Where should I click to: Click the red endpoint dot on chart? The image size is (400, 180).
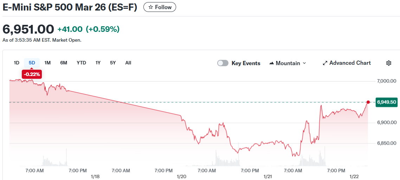click(x=368, y=102)
